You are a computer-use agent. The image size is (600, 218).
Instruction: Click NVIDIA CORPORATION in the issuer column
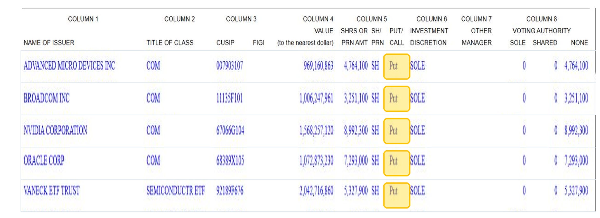tap(55, 130)
